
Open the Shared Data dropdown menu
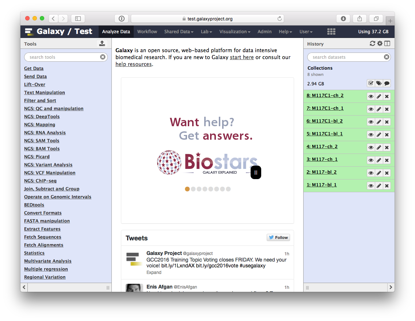[x=179, y=32]
